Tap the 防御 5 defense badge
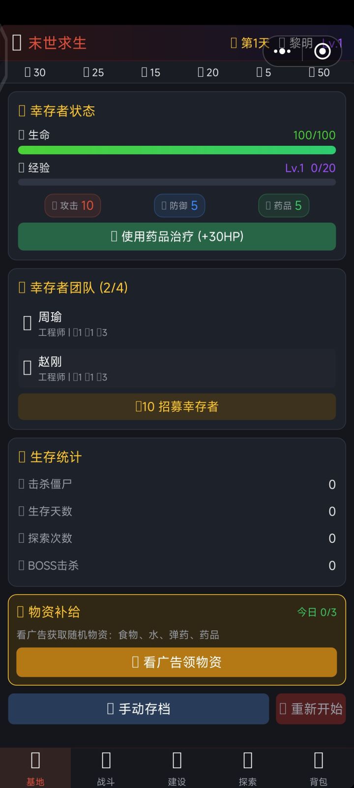 pos(179,205)
